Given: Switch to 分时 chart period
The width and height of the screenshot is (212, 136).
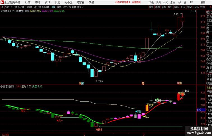Looking at the screenshot, I should (7, 7).
